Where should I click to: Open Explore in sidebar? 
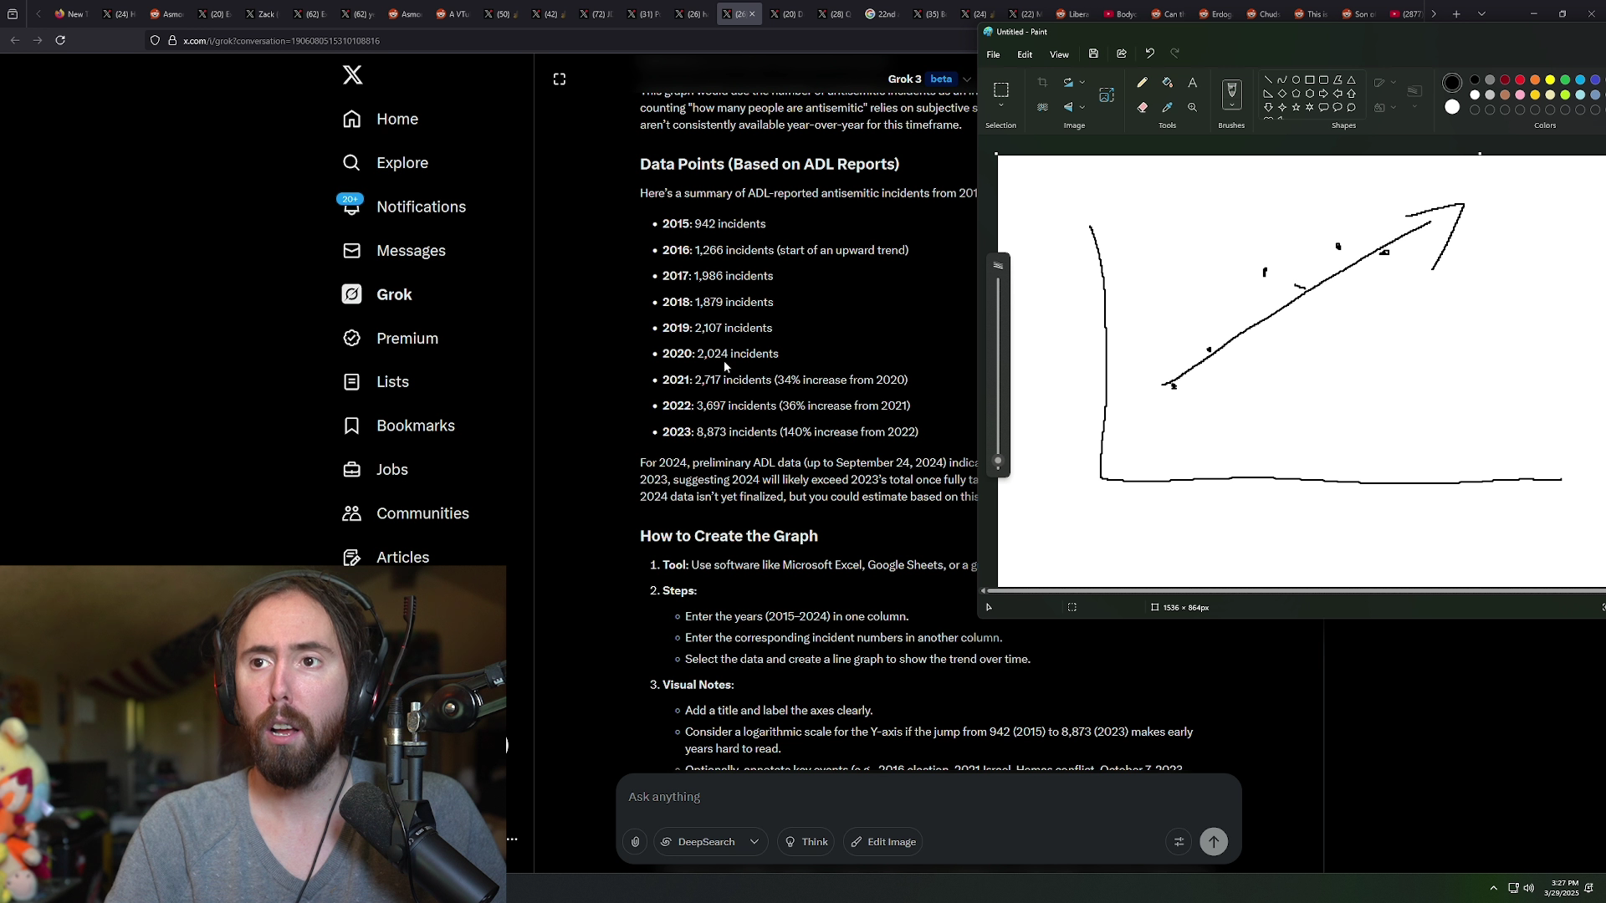[x=386, y=163]
